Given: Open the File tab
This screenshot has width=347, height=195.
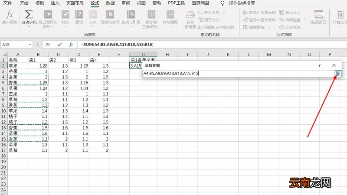Looking at the screenshot, I should 7,3.
